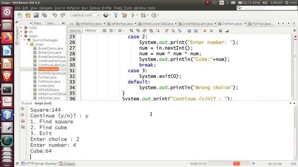298x167 pixels.
Task: Open Brave browser from the dock
Action: point(7,76)
